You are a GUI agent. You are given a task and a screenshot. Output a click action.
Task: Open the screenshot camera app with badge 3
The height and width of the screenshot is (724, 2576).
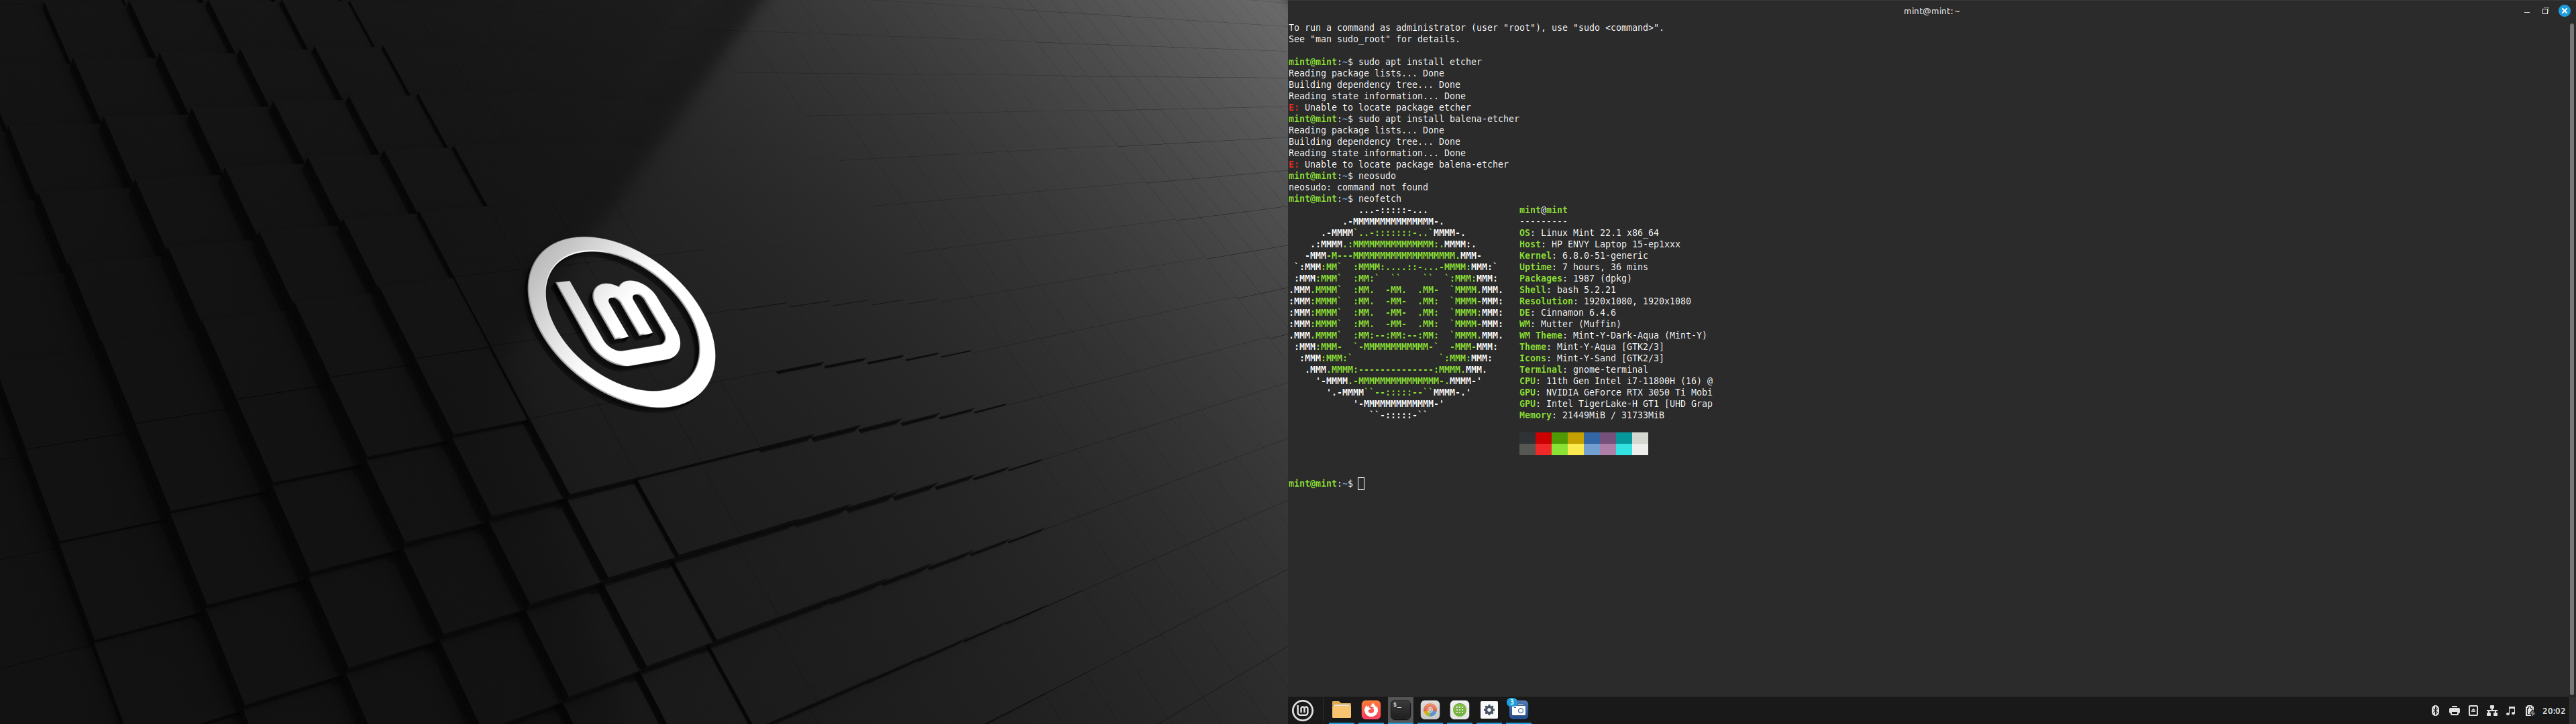click(x=1518, y=709)
